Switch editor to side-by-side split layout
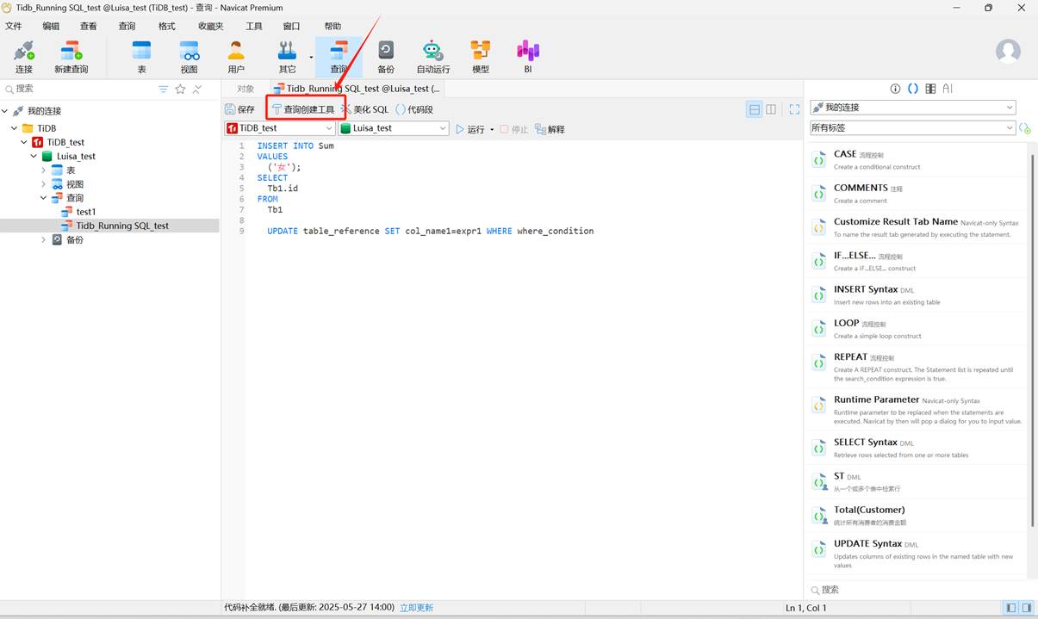The image size is (1038, 619). (771, 109)
